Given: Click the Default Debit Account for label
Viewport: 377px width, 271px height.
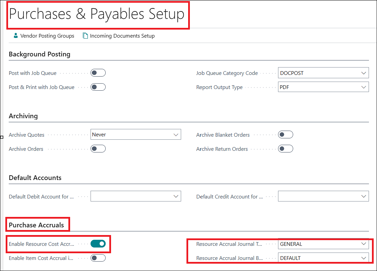Looking at the screenshot, I should click(41, 197).
